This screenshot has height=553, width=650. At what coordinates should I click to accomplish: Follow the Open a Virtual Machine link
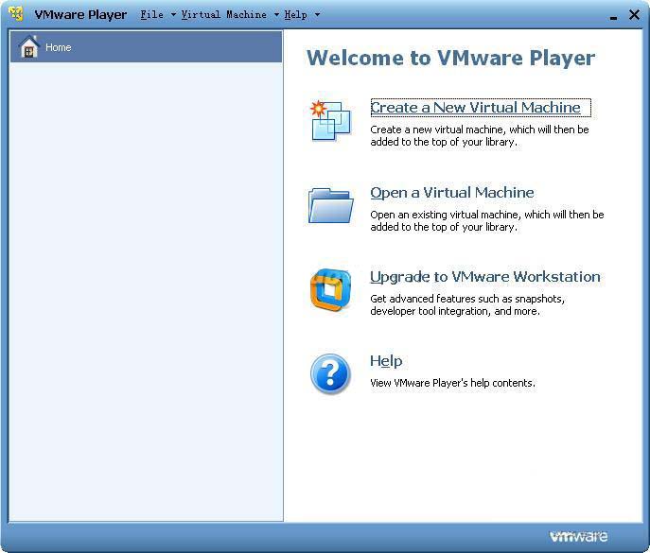451,192
